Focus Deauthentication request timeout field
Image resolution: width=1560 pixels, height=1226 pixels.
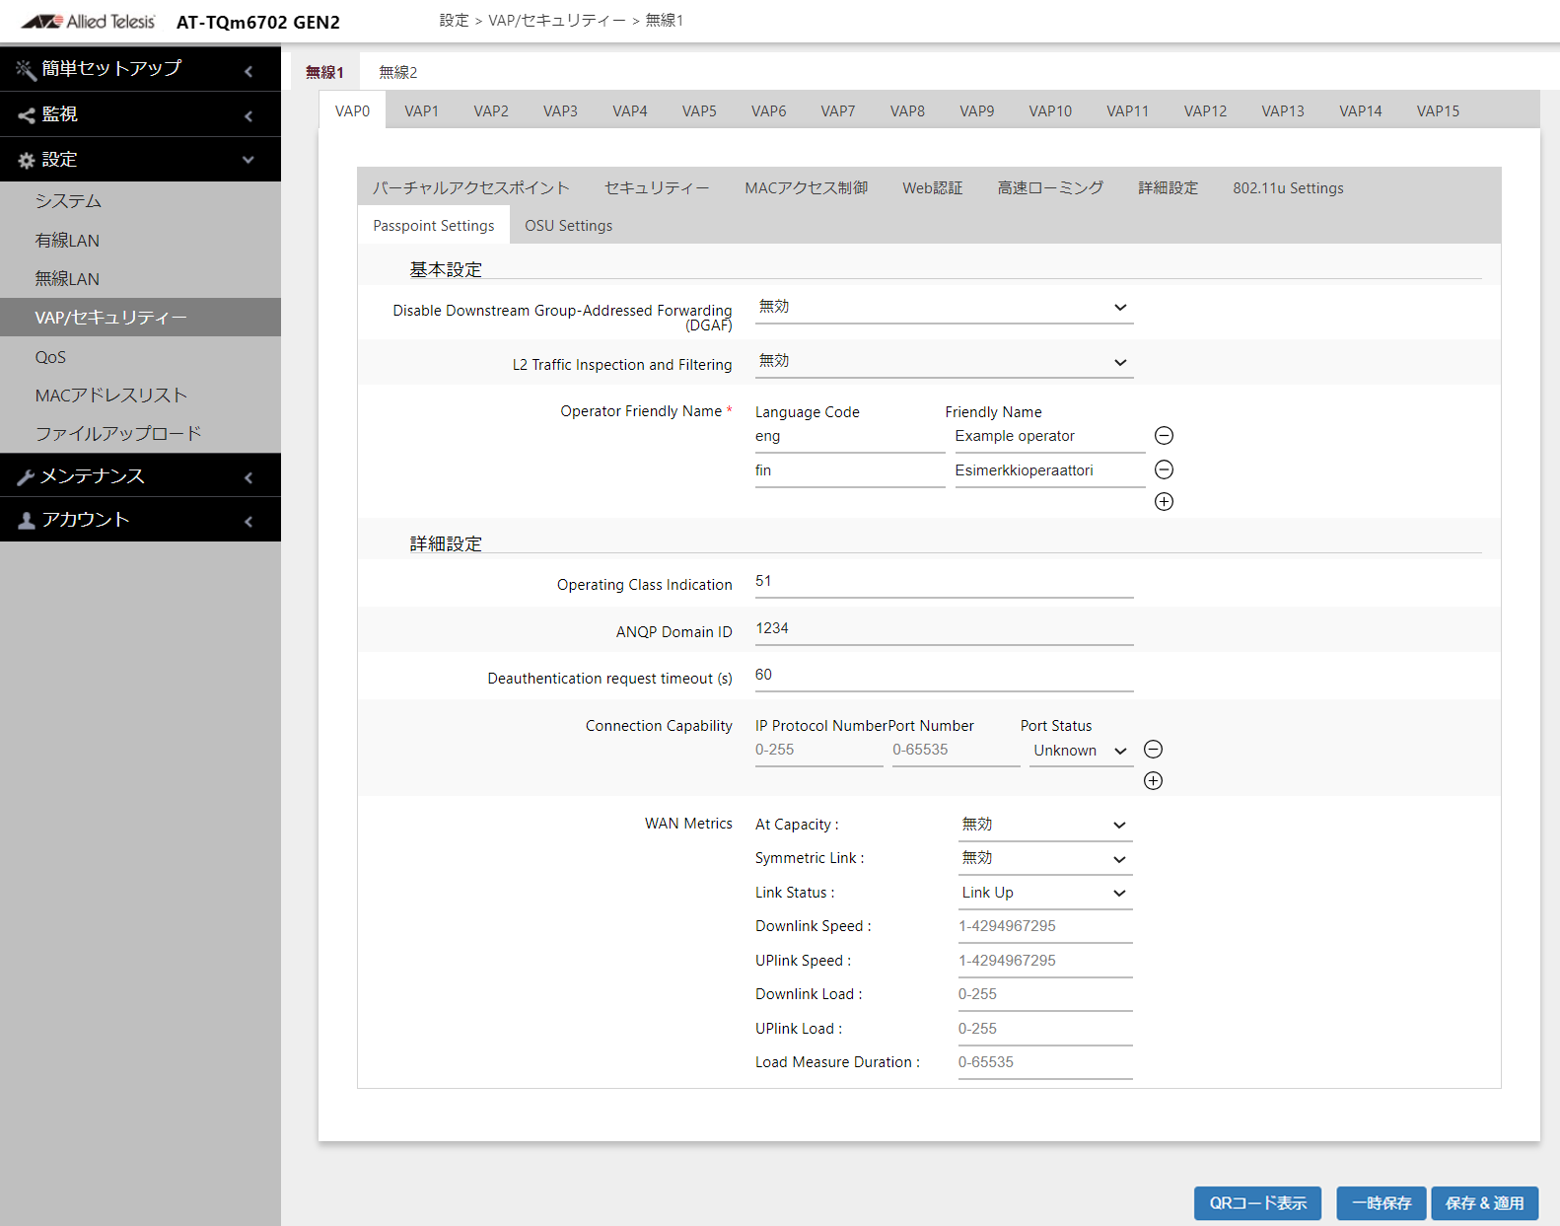pos(944,676)
